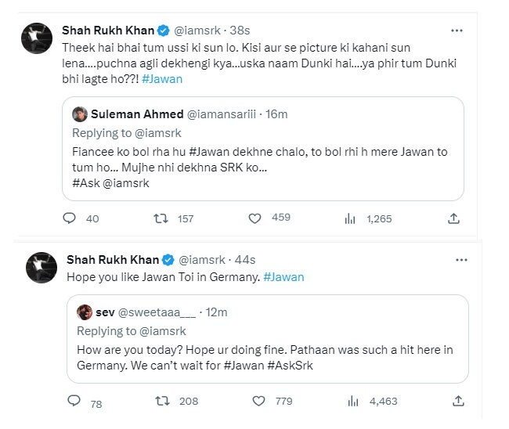Screen dimensions: 509x429
Task: Share the first Shah Rukh Khan tweet
Action: (x=453, y=218)
